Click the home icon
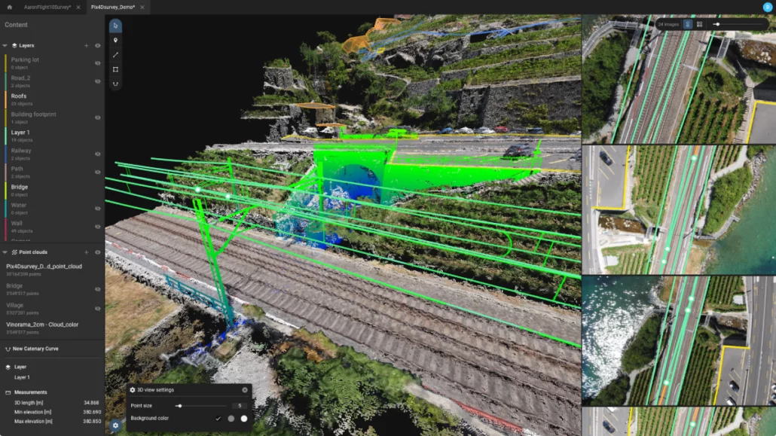 coord(10,7)
